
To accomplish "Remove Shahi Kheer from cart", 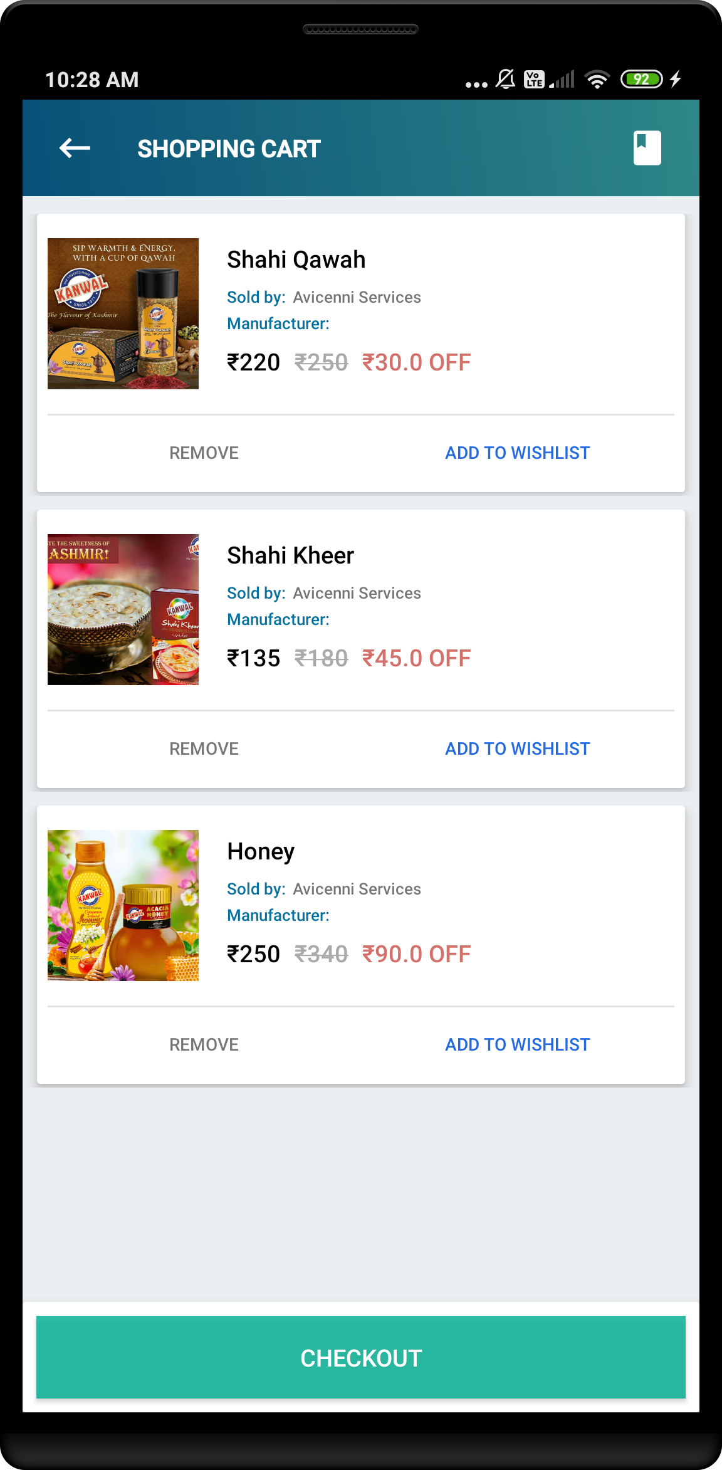I will coord(204,748).
